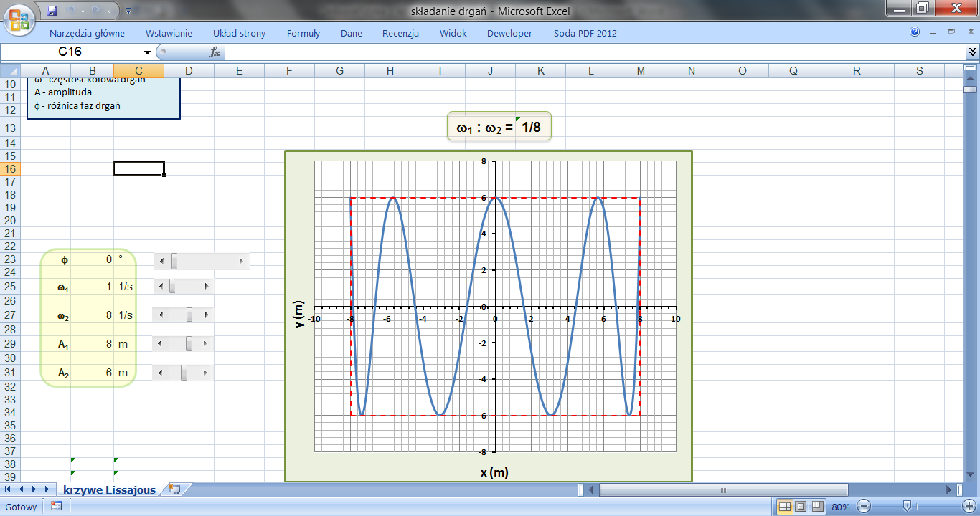Save the workbook from Quick Access
Image resolution: width=980 pixels, height=516 pixels.
pyautogui.click(x=51, y=11)
